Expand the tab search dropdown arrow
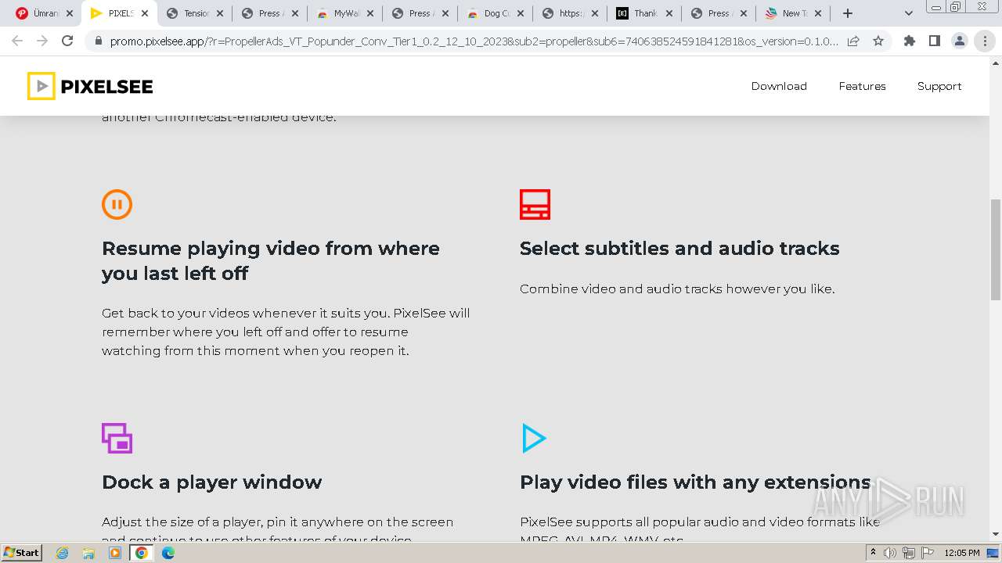Image resolution: width=1002 pixels, height=563 pixels. click(x=908, y=13)
